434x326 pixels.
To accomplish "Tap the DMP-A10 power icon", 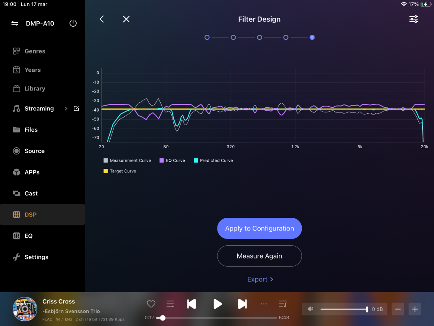I will [73, 23].
